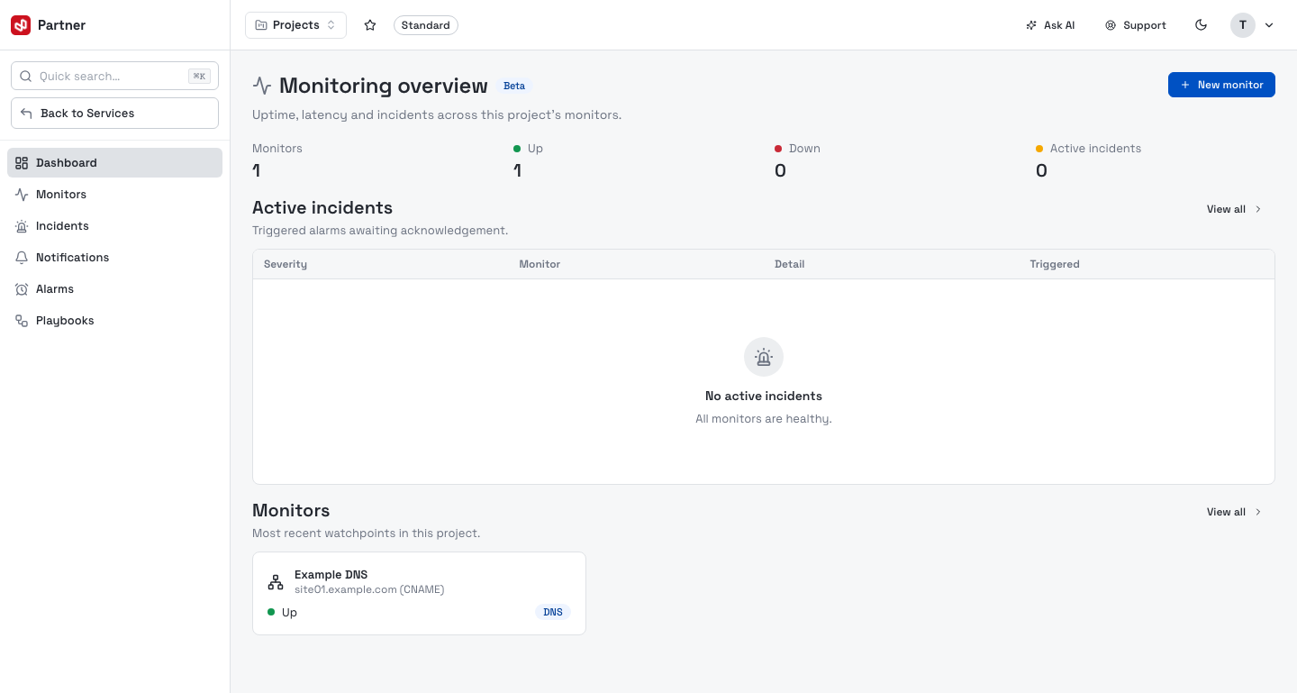This screenshot has height=693, width=1297.
Task: Click the Detail column header
Action: (790, 264)
